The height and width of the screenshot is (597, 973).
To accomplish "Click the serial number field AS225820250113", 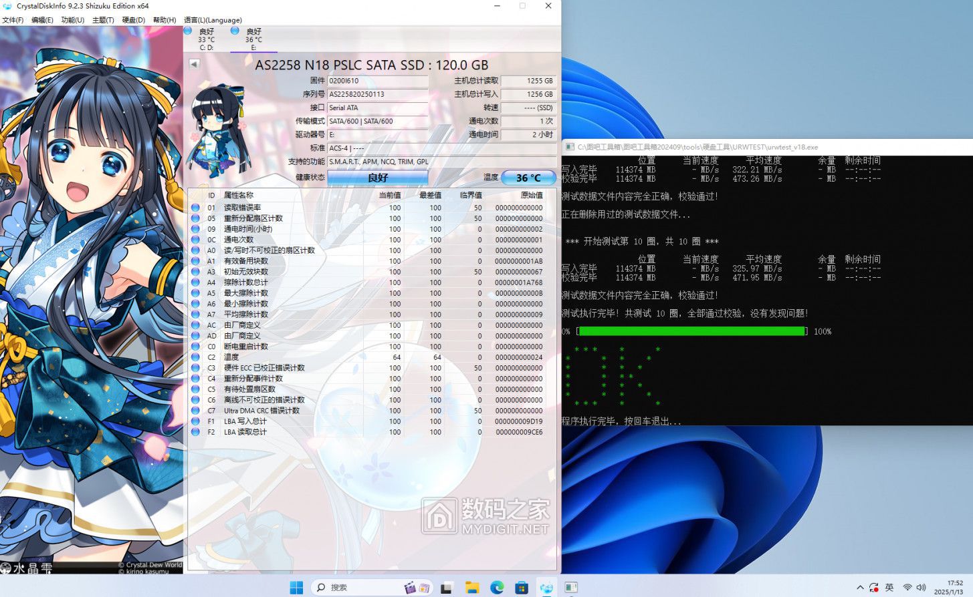I will (x=378, y=94).
